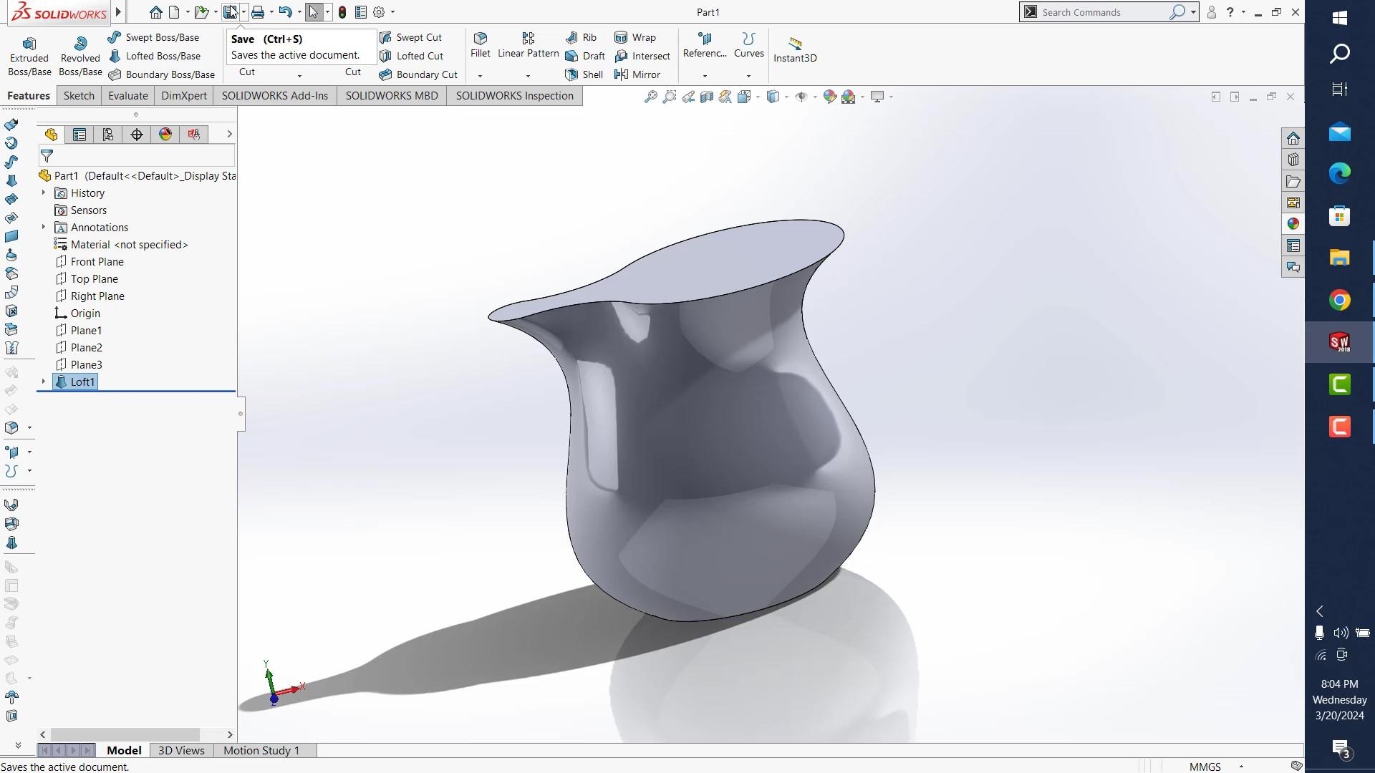Image resolution: width=1375 pixels, height=773 pixels.
Task: Click the Zoom to Fit icon
Action: point(650,97)
